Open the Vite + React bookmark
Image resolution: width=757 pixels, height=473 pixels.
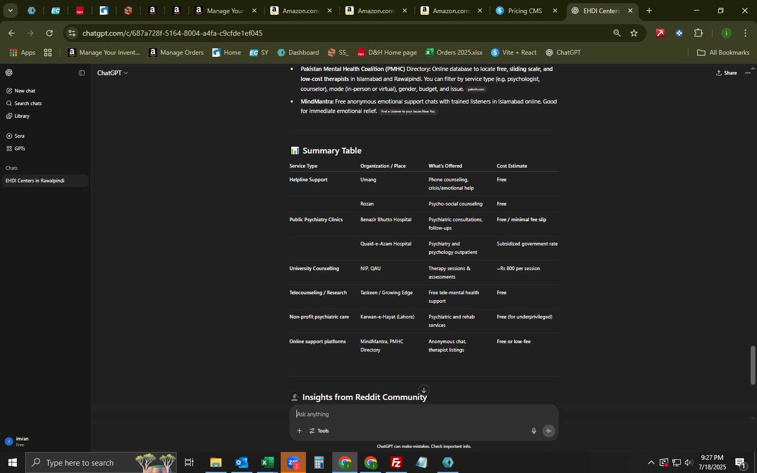coord(514,53)
